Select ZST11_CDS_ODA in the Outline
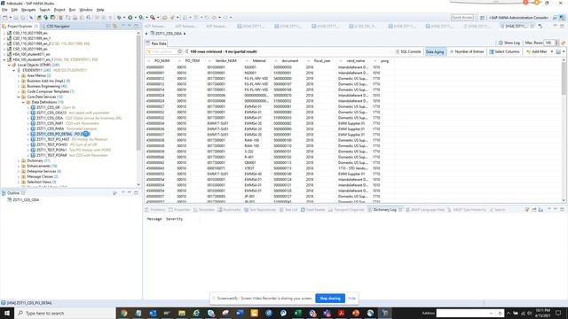This screenshot has width=568, height=319. click(x=26, y=199)
